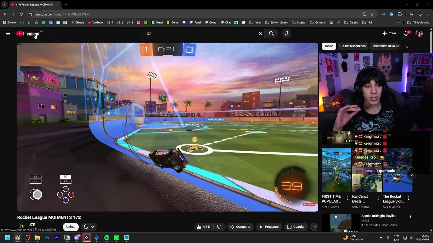Open options for A quiet midnight playlist
The image size is (433, 243).
tap(411, 216)
